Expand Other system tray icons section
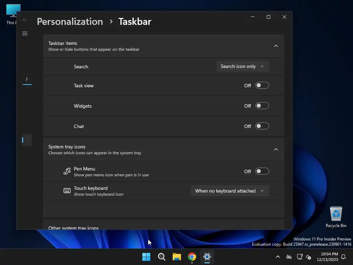This screenshot has height=265, width=353. (163, 225)
